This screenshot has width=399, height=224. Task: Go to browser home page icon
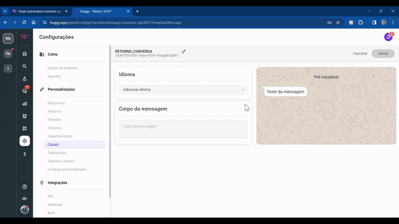tap(33, 22)
